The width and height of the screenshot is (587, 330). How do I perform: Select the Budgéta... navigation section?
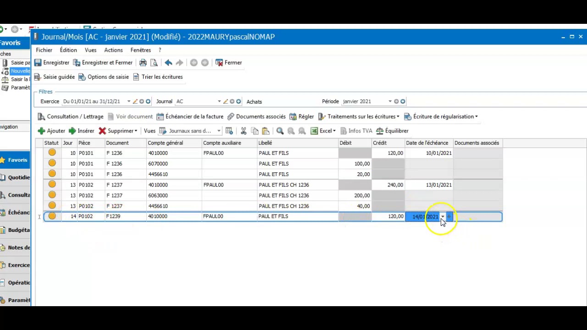[x=15, y=230]
